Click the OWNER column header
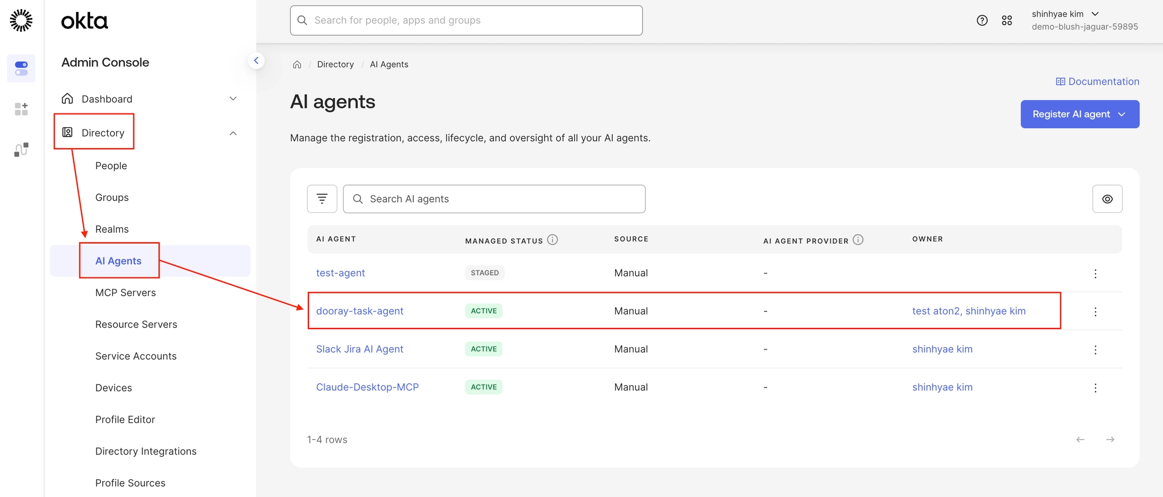 tap(927, 239)
